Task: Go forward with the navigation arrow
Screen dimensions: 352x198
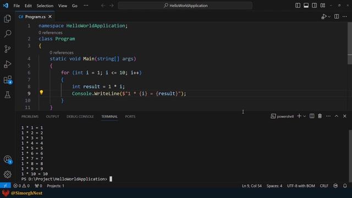Action: 111,5
